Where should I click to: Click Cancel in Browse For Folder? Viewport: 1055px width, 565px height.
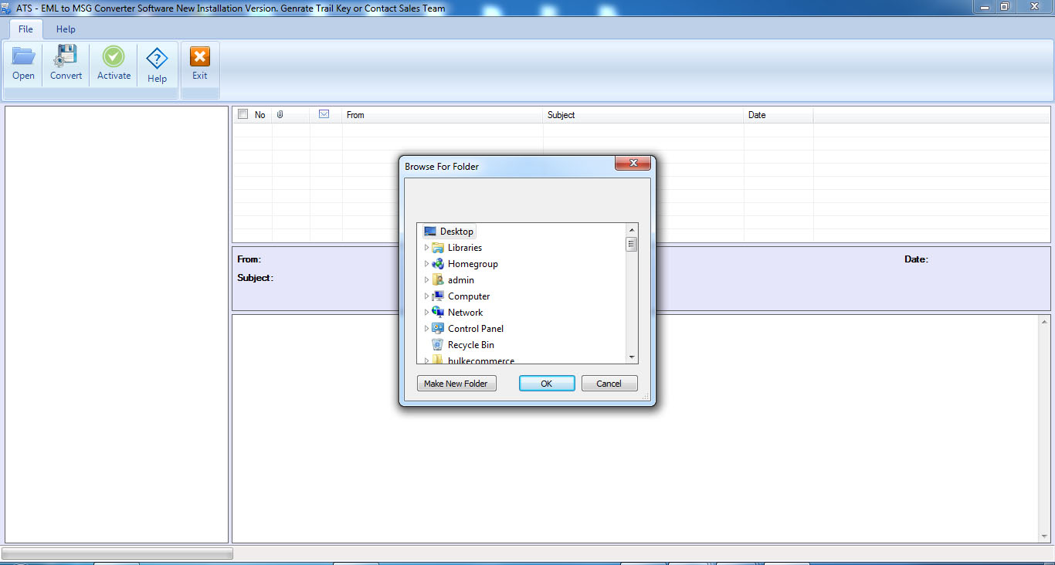[609, 384]
